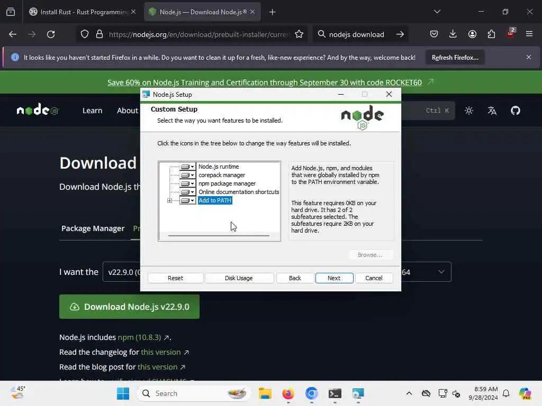Select Node.js runtime in feature tree
The width and height of the screenshot is (542, 406).
[219, 167]
